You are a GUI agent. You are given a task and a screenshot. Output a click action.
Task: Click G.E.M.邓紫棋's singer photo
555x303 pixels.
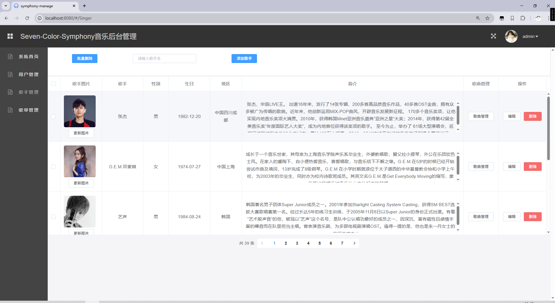tap(80, 161)
